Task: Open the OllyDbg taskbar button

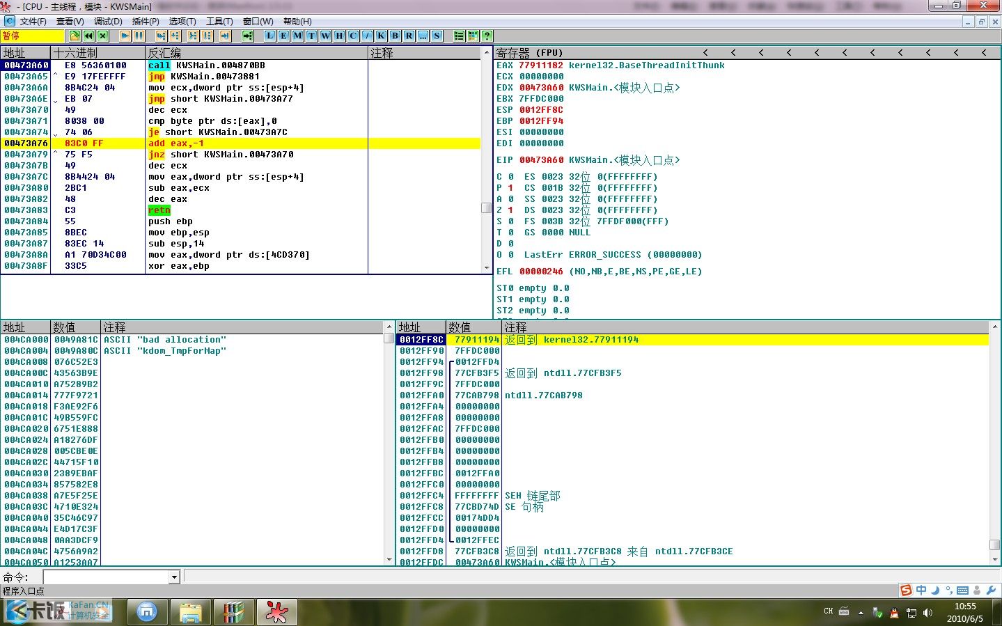Action: [277, 613]
